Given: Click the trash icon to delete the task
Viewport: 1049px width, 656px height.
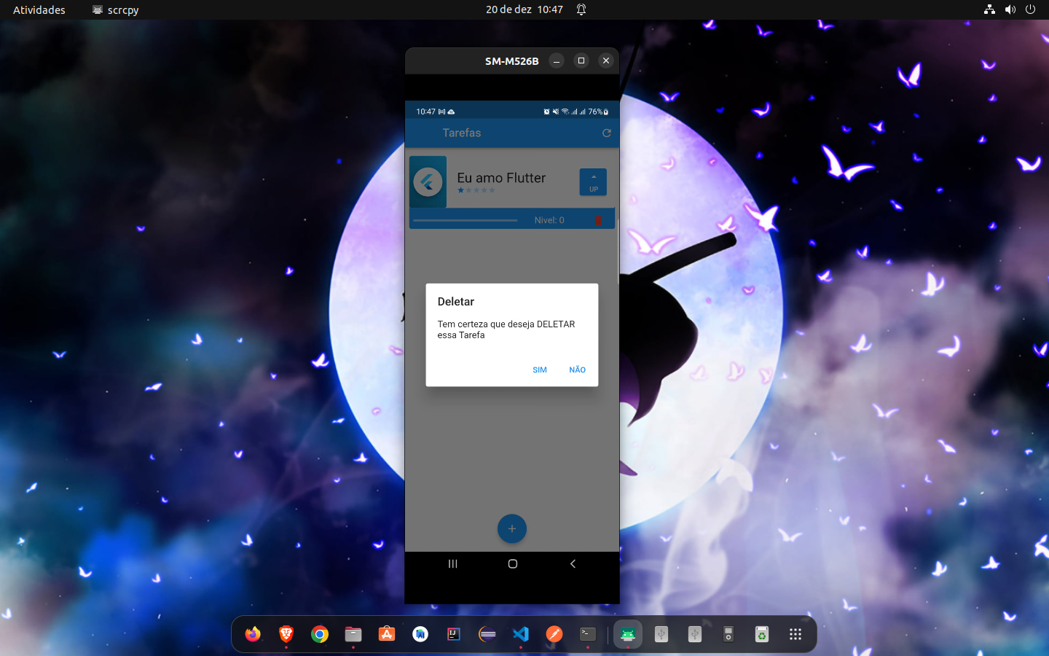Looking at the screenshot, I should 599,219.
